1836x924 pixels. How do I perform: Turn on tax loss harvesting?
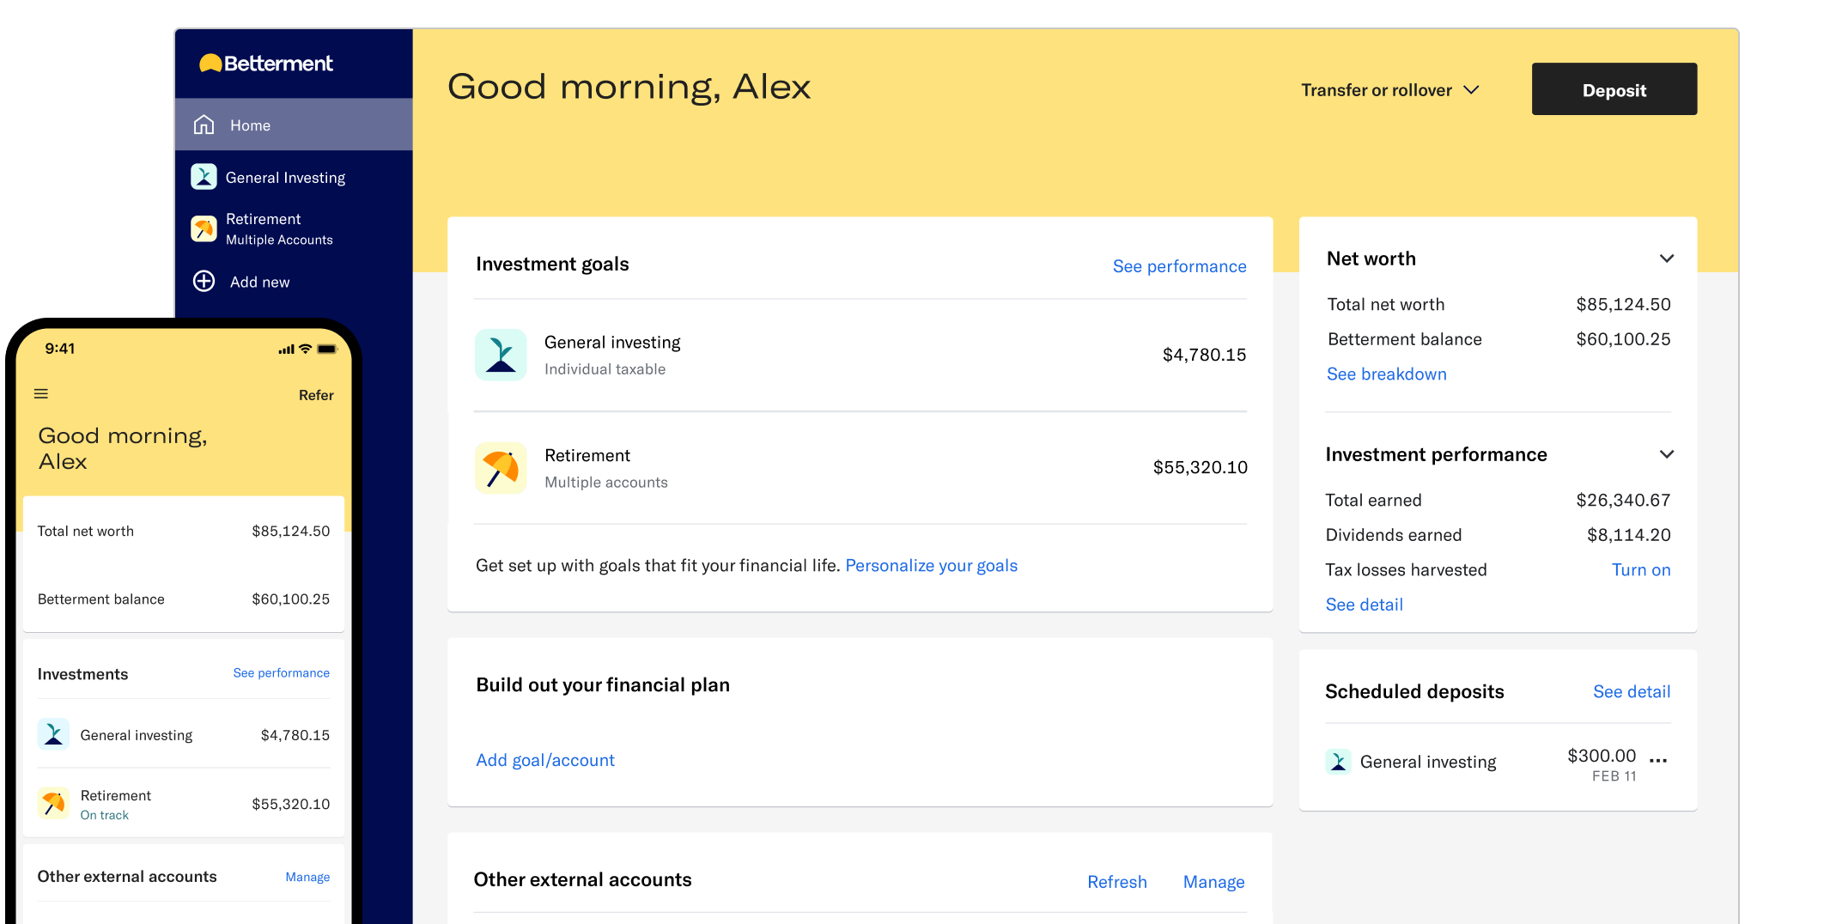(1641, 569)
